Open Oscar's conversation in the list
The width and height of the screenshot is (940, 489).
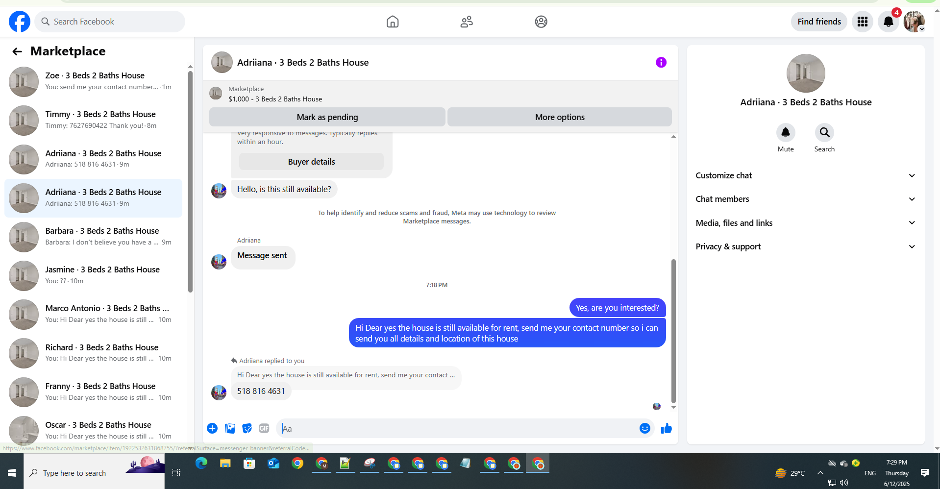(93, 431)
